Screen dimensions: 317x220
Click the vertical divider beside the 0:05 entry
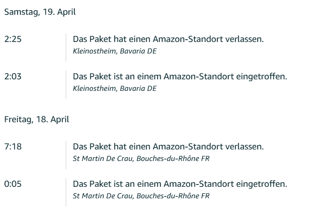point(66,192)
